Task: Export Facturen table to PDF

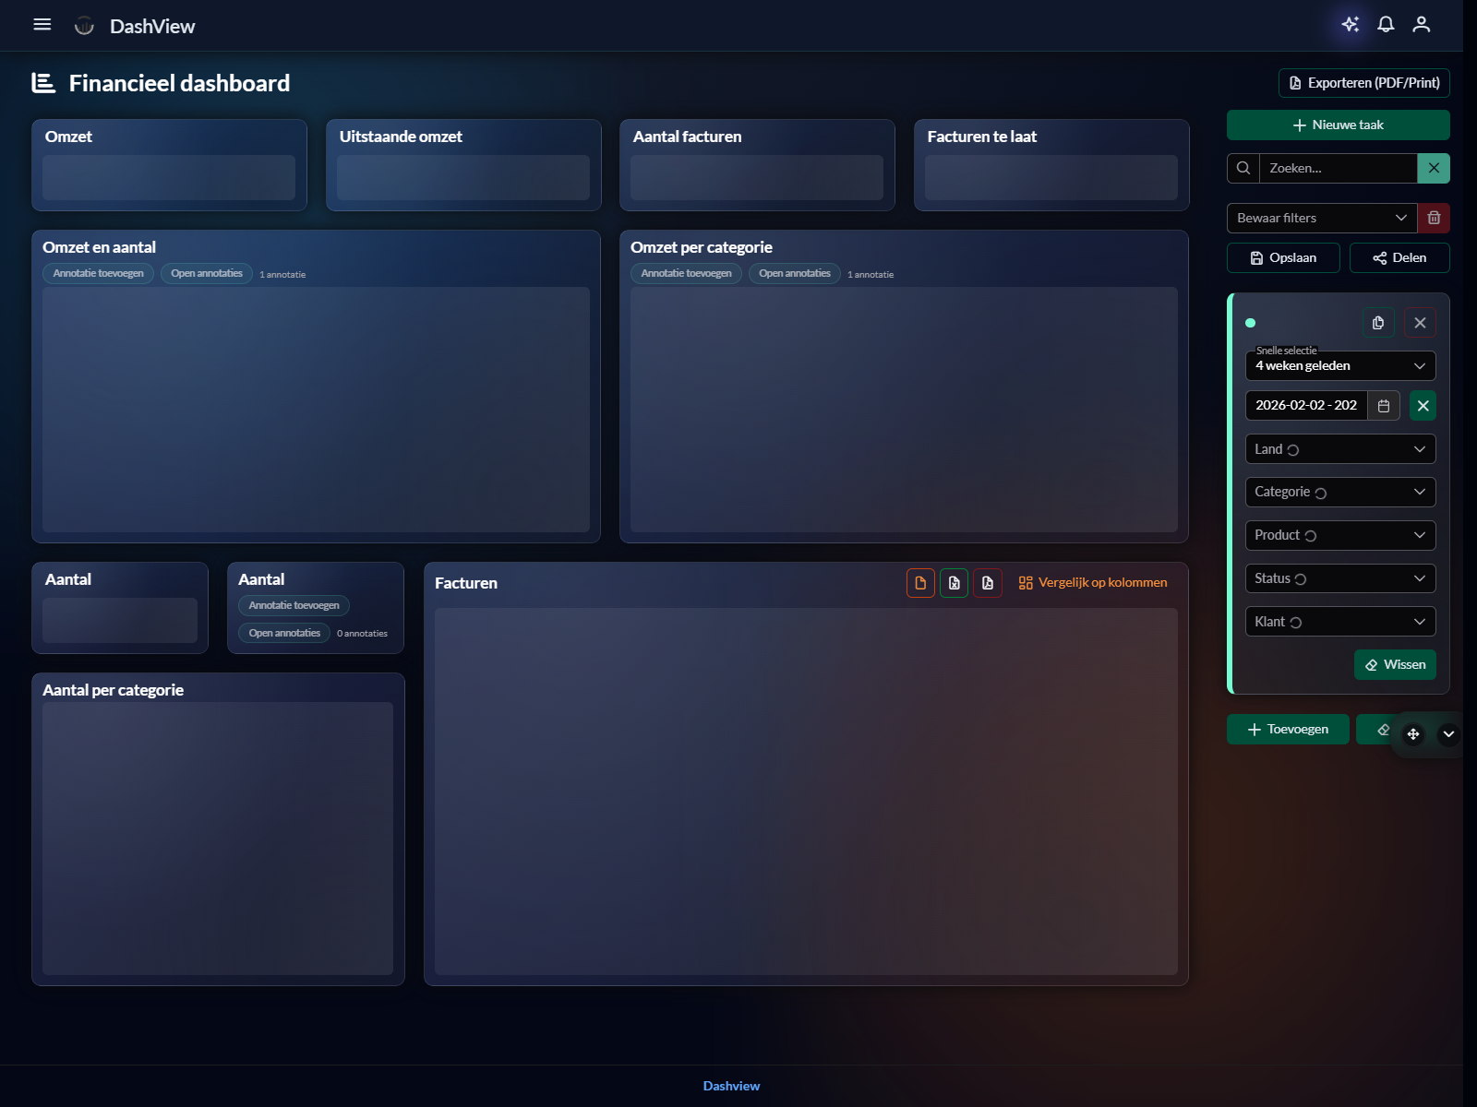Action: point(987,582)
